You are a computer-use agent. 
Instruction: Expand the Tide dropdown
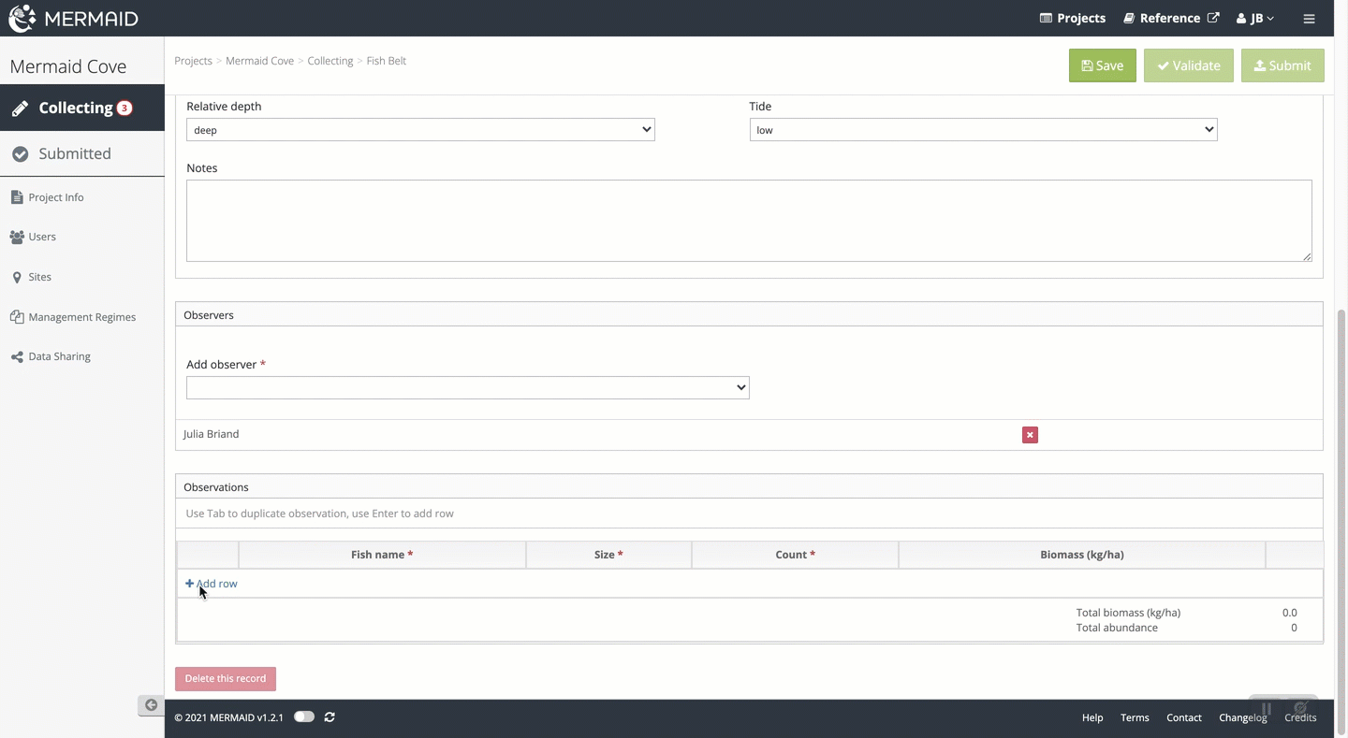[983, 130]
